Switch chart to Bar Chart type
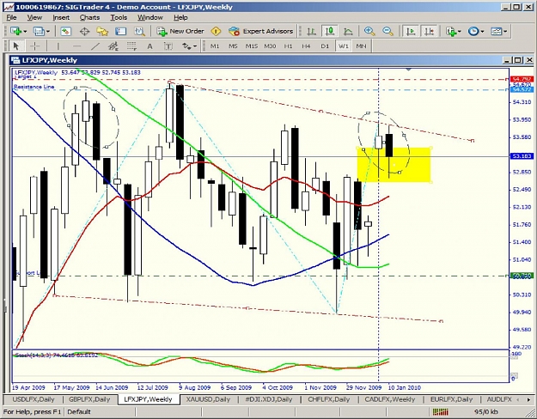This screenshot has height=419, width=537. [311, 32]
